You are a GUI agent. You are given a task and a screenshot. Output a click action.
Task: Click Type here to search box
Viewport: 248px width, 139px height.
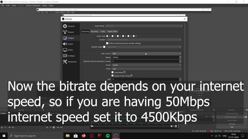[35, 136]
